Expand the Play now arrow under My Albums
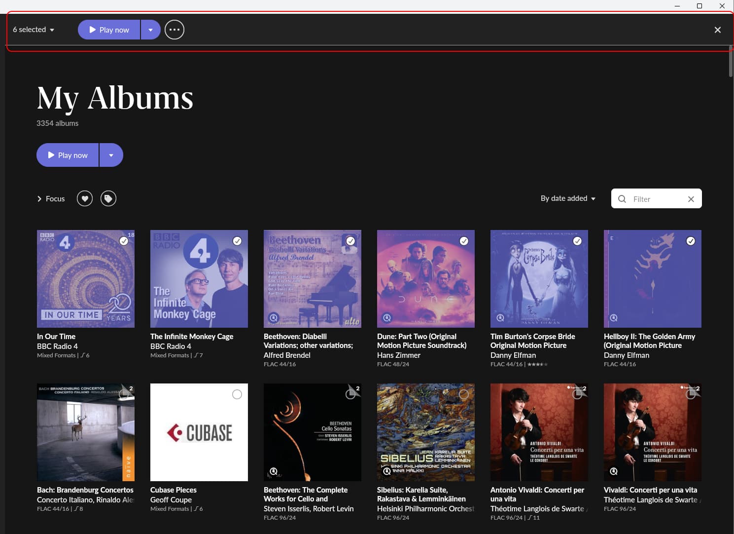Image resolution: width=734 pixels, height=534 pixels. tap(111, 155)
